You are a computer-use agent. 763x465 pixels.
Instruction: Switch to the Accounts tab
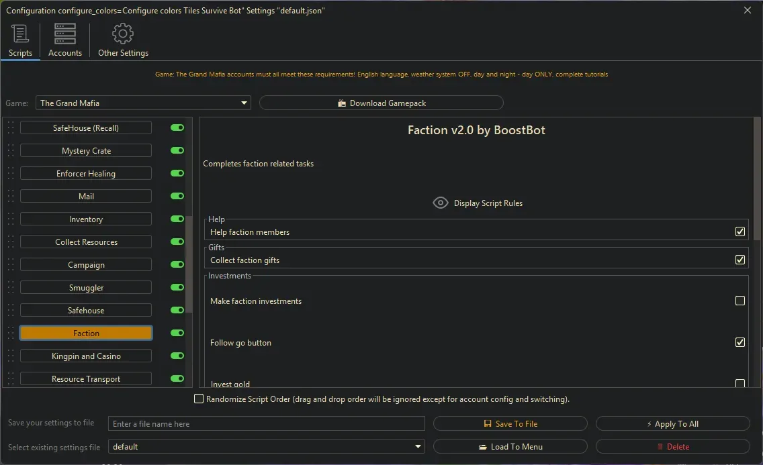coord(64,41)
